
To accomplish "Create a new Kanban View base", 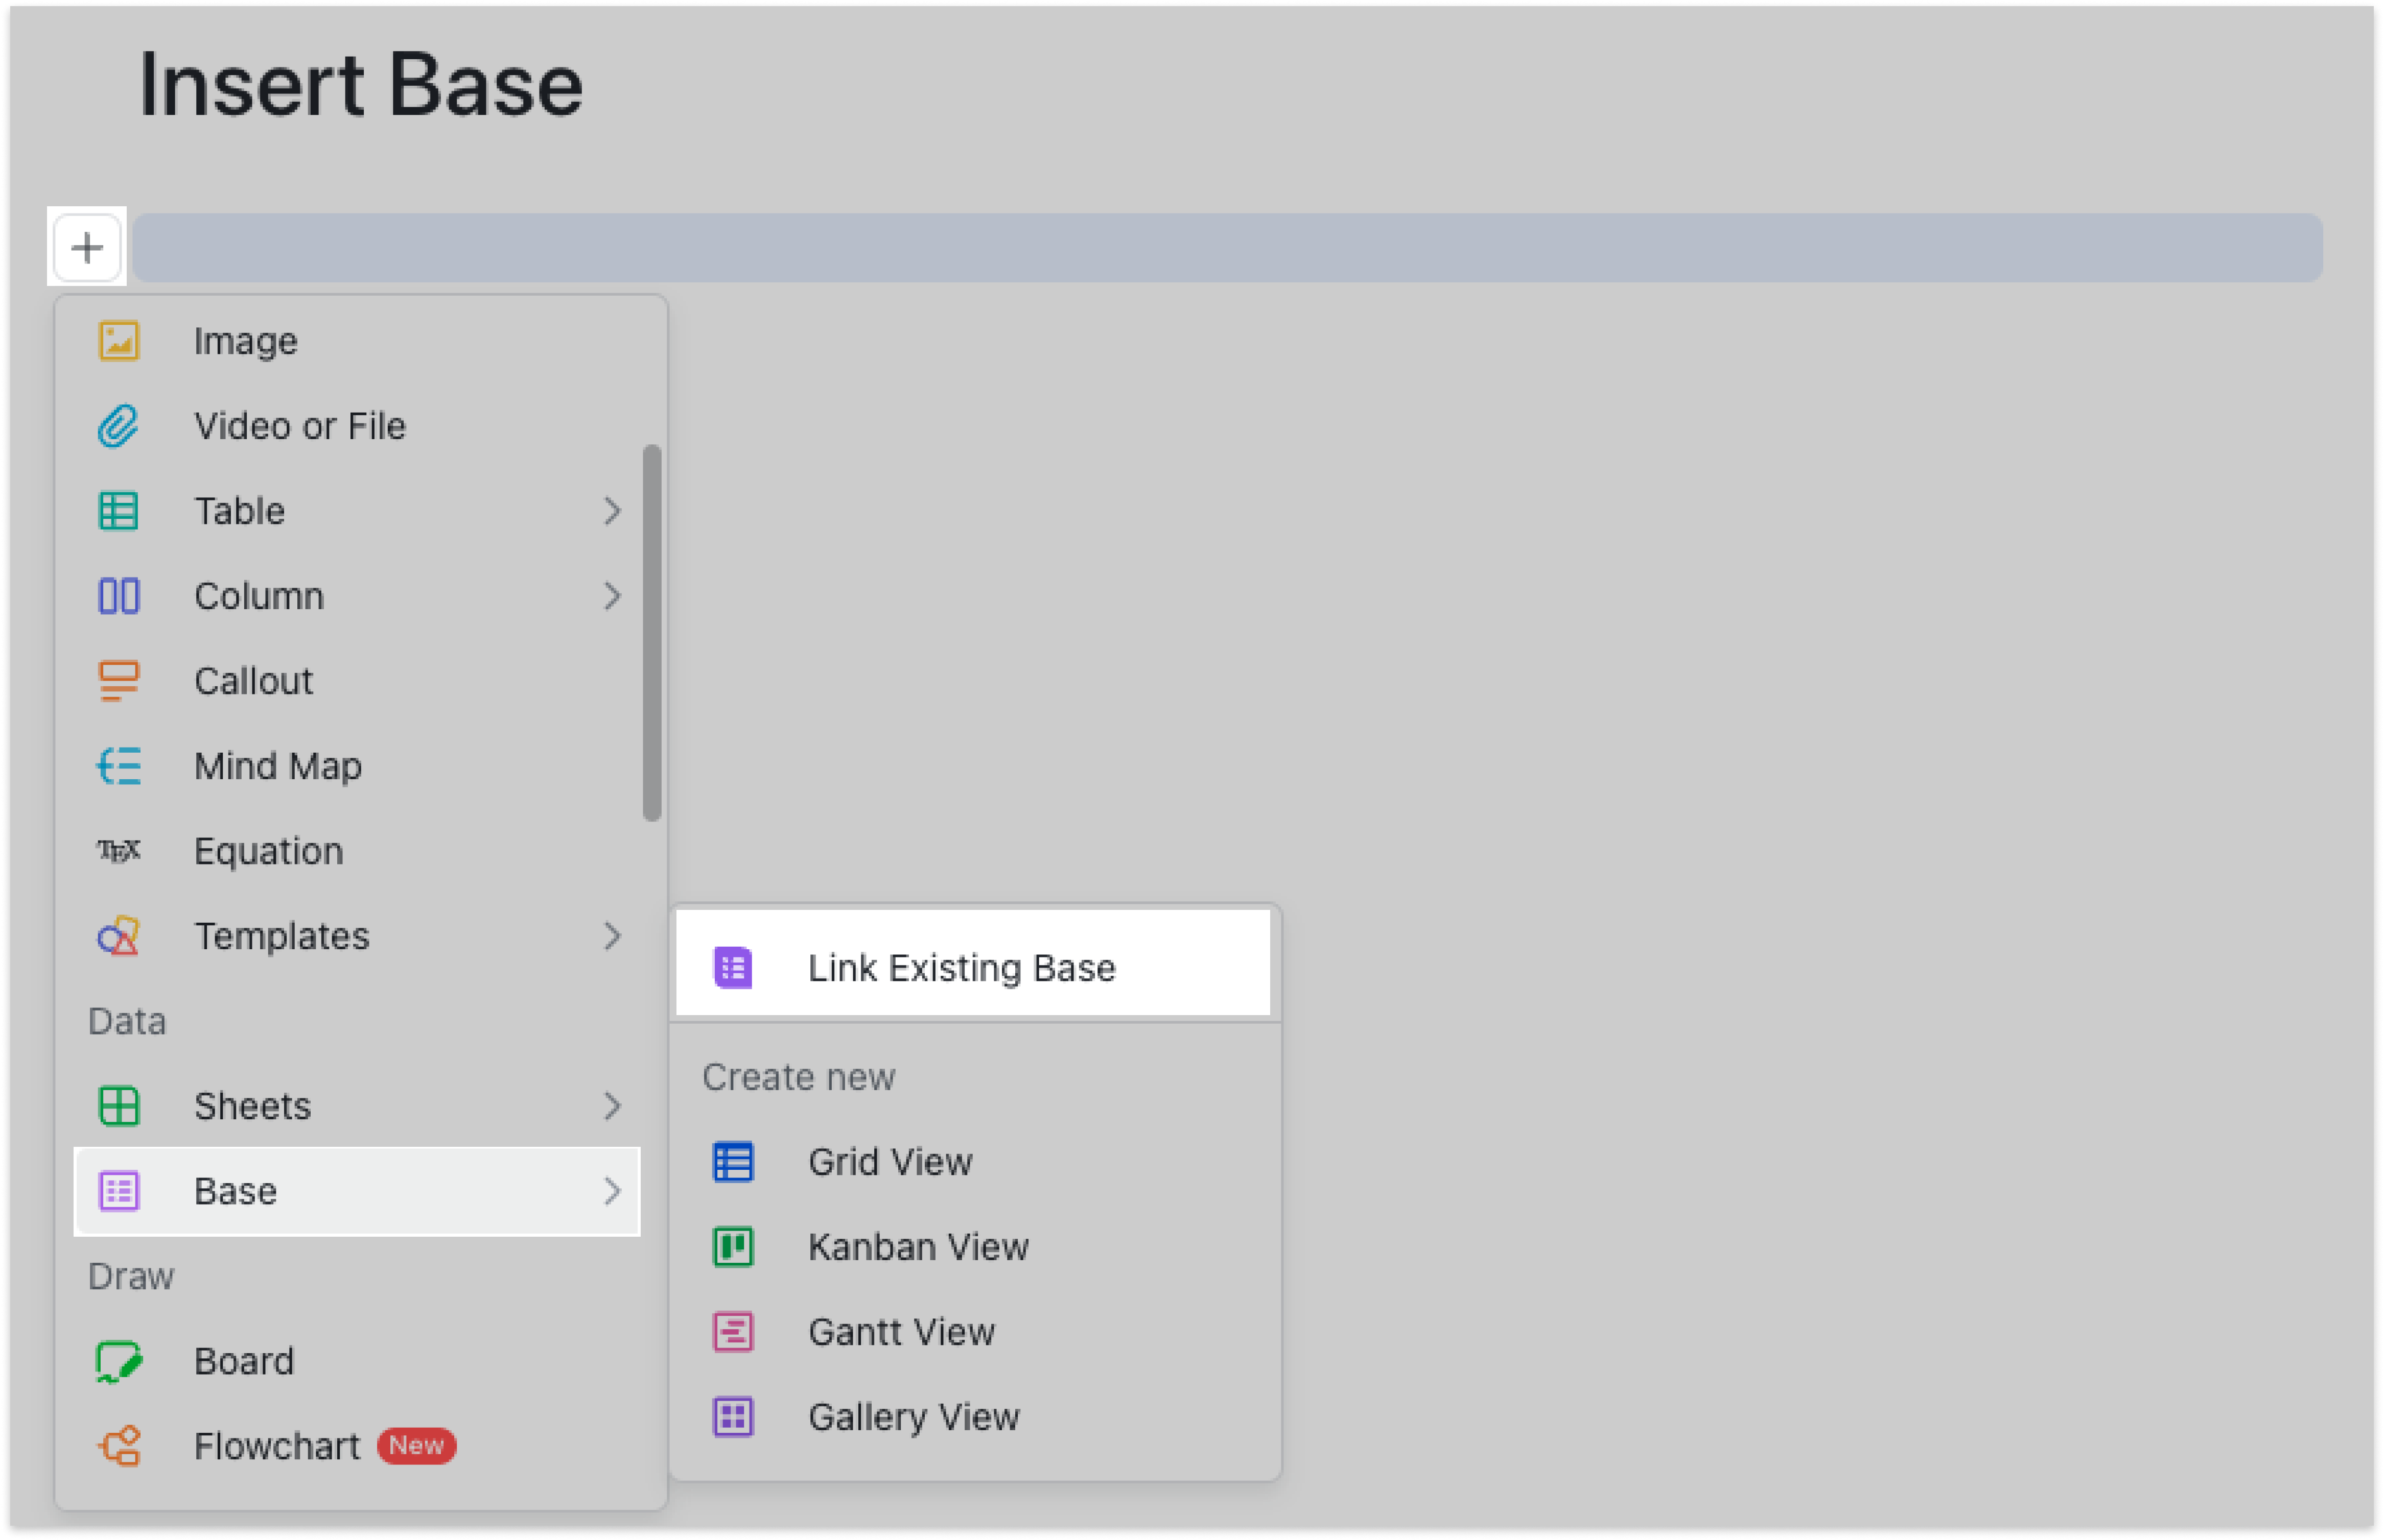I will click(x=973, y=1247).
